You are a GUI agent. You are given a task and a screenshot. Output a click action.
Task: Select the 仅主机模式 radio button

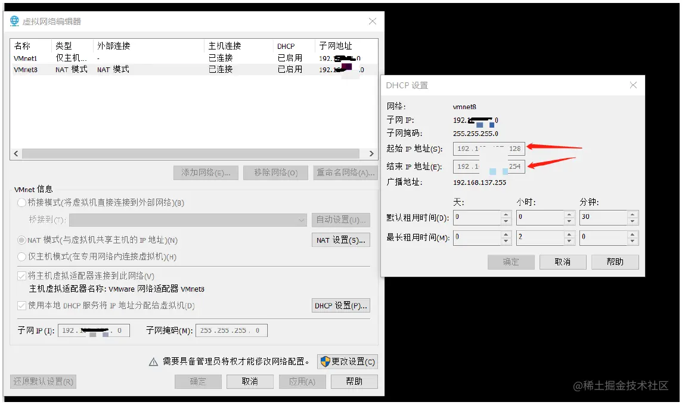(x=21, y=257)
